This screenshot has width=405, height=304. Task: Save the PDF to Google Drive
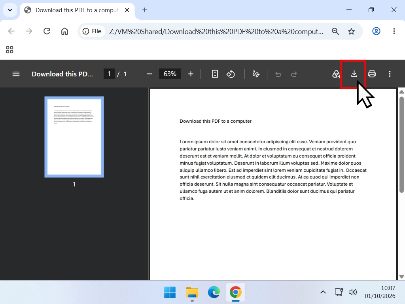pos(336,74)
